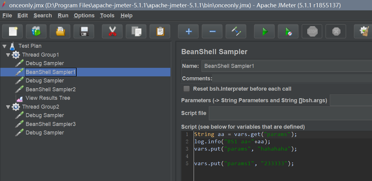
Task: Click the Toggle enable/disable icon
Action: [x=236, y=31]
